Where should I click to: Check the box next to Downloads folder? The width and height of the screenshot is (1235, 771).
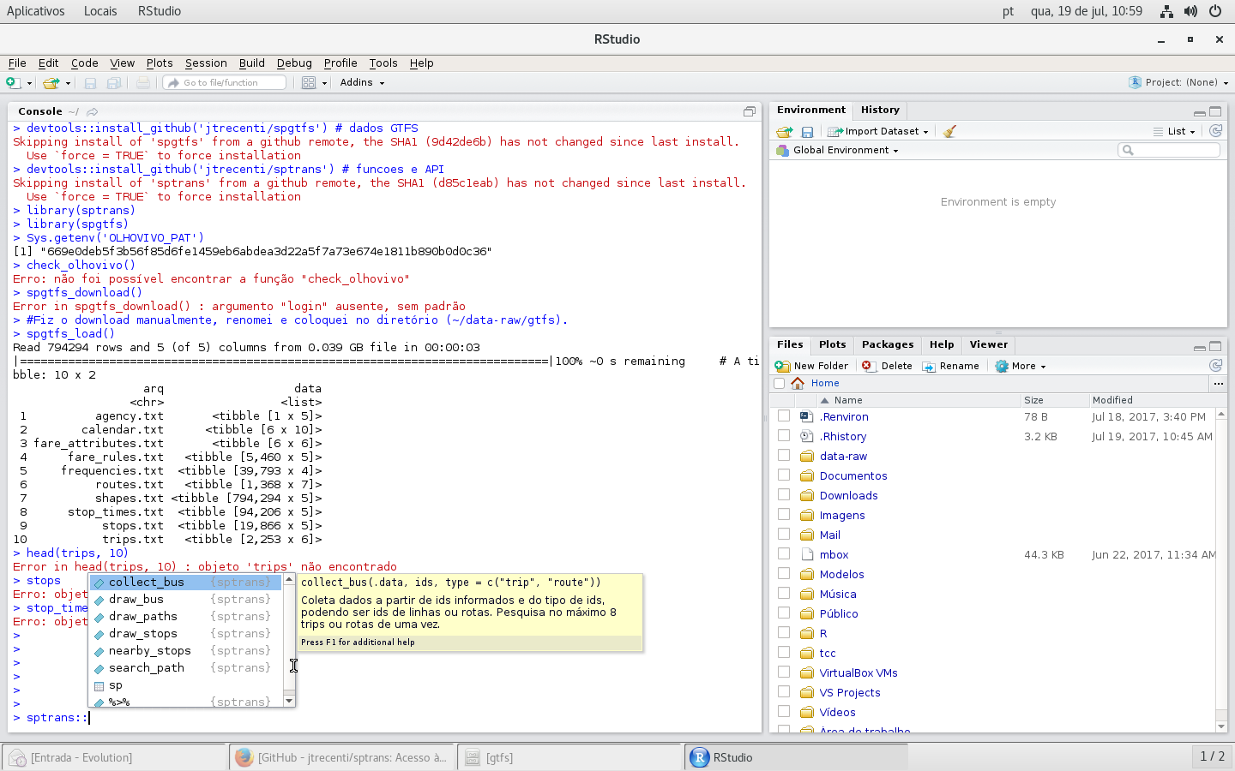point(784,494)
